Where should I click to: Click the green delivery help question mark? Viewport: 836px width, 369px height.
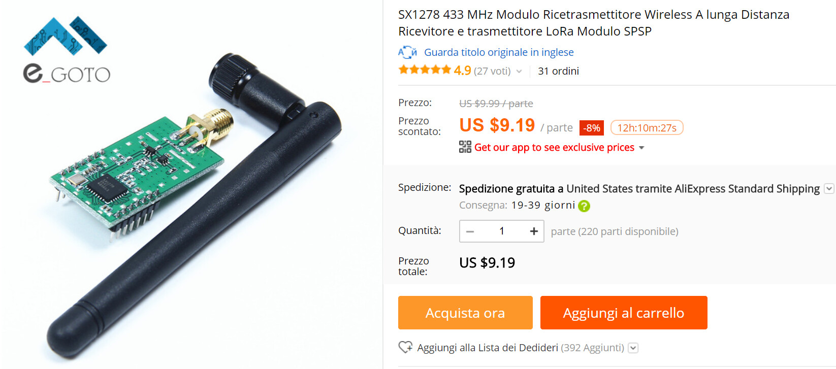pyautogui.click(x=584, y=206)
